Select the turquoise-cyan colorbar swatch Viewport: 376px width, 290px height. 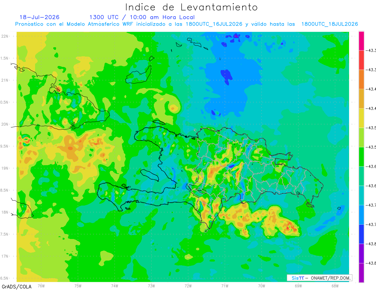pos(361,195)
